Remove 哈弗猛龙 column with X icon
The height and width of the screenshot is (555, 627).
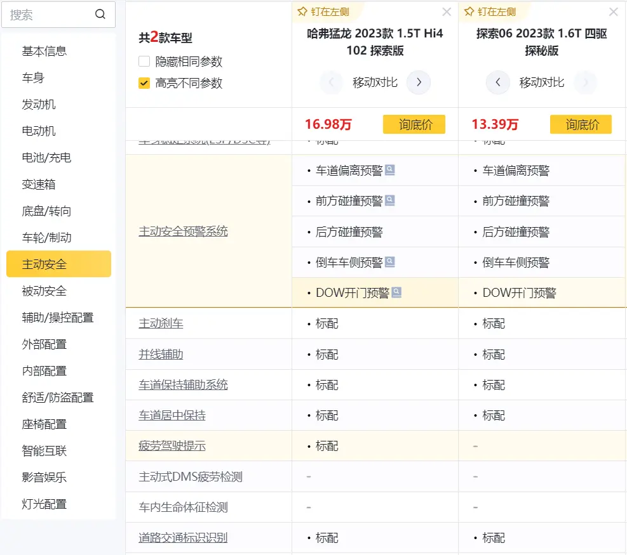pyautogui.click(x=447, y=12)
